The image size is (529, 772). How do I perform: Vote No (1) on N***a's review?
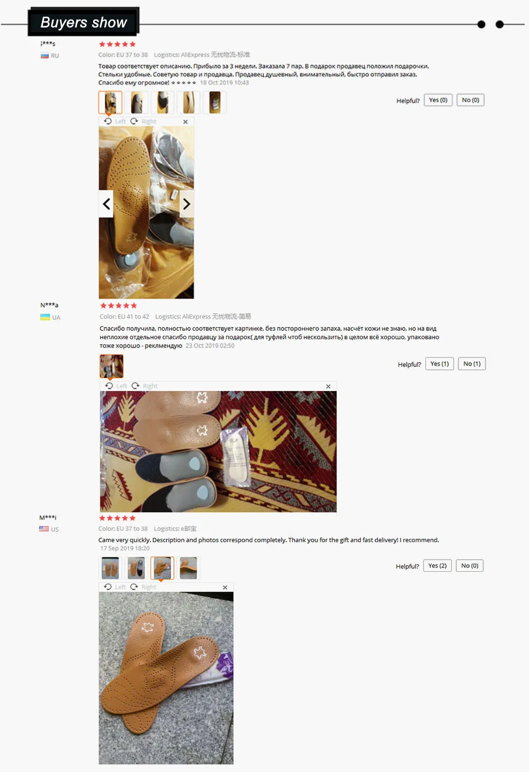(472, 364)
